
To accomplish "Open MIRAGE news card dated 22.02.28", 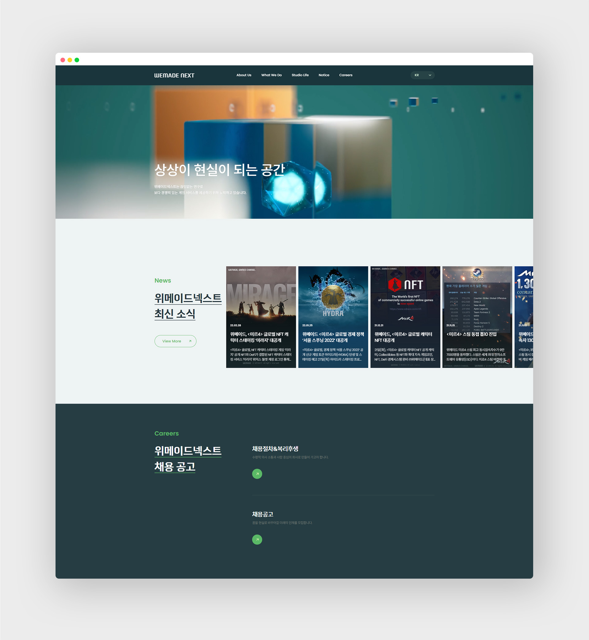I will (261, 317).
